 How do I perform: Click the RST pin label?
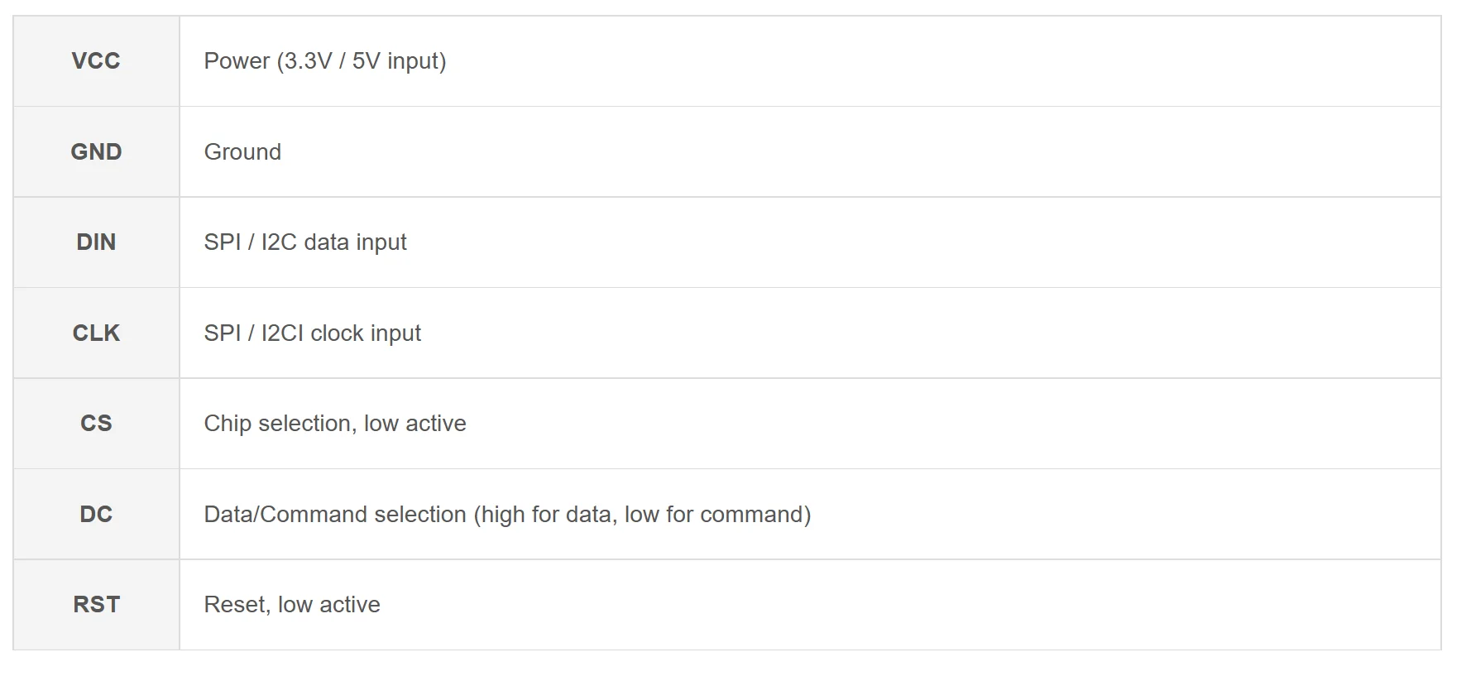tap(96, 605)
